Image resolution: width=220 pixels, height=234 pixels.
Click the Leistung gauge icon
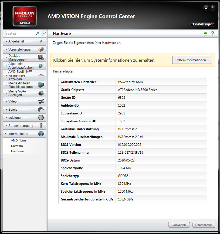(41, 118)
